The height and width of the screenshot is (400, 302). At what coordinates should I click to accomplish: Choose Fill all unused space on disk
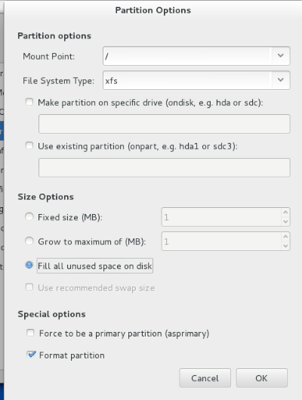click(29, 265)
